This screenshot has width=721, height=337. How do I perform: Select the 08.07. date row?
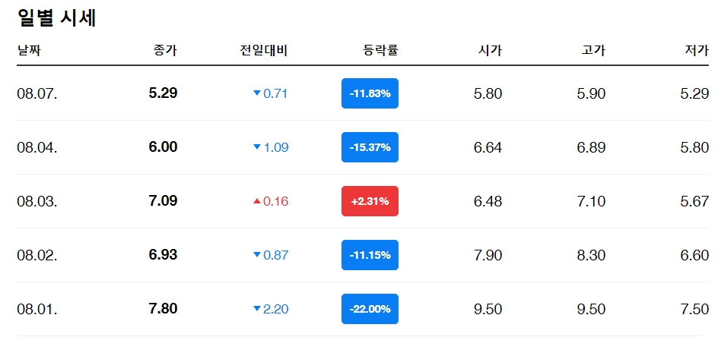click(363, 93)
